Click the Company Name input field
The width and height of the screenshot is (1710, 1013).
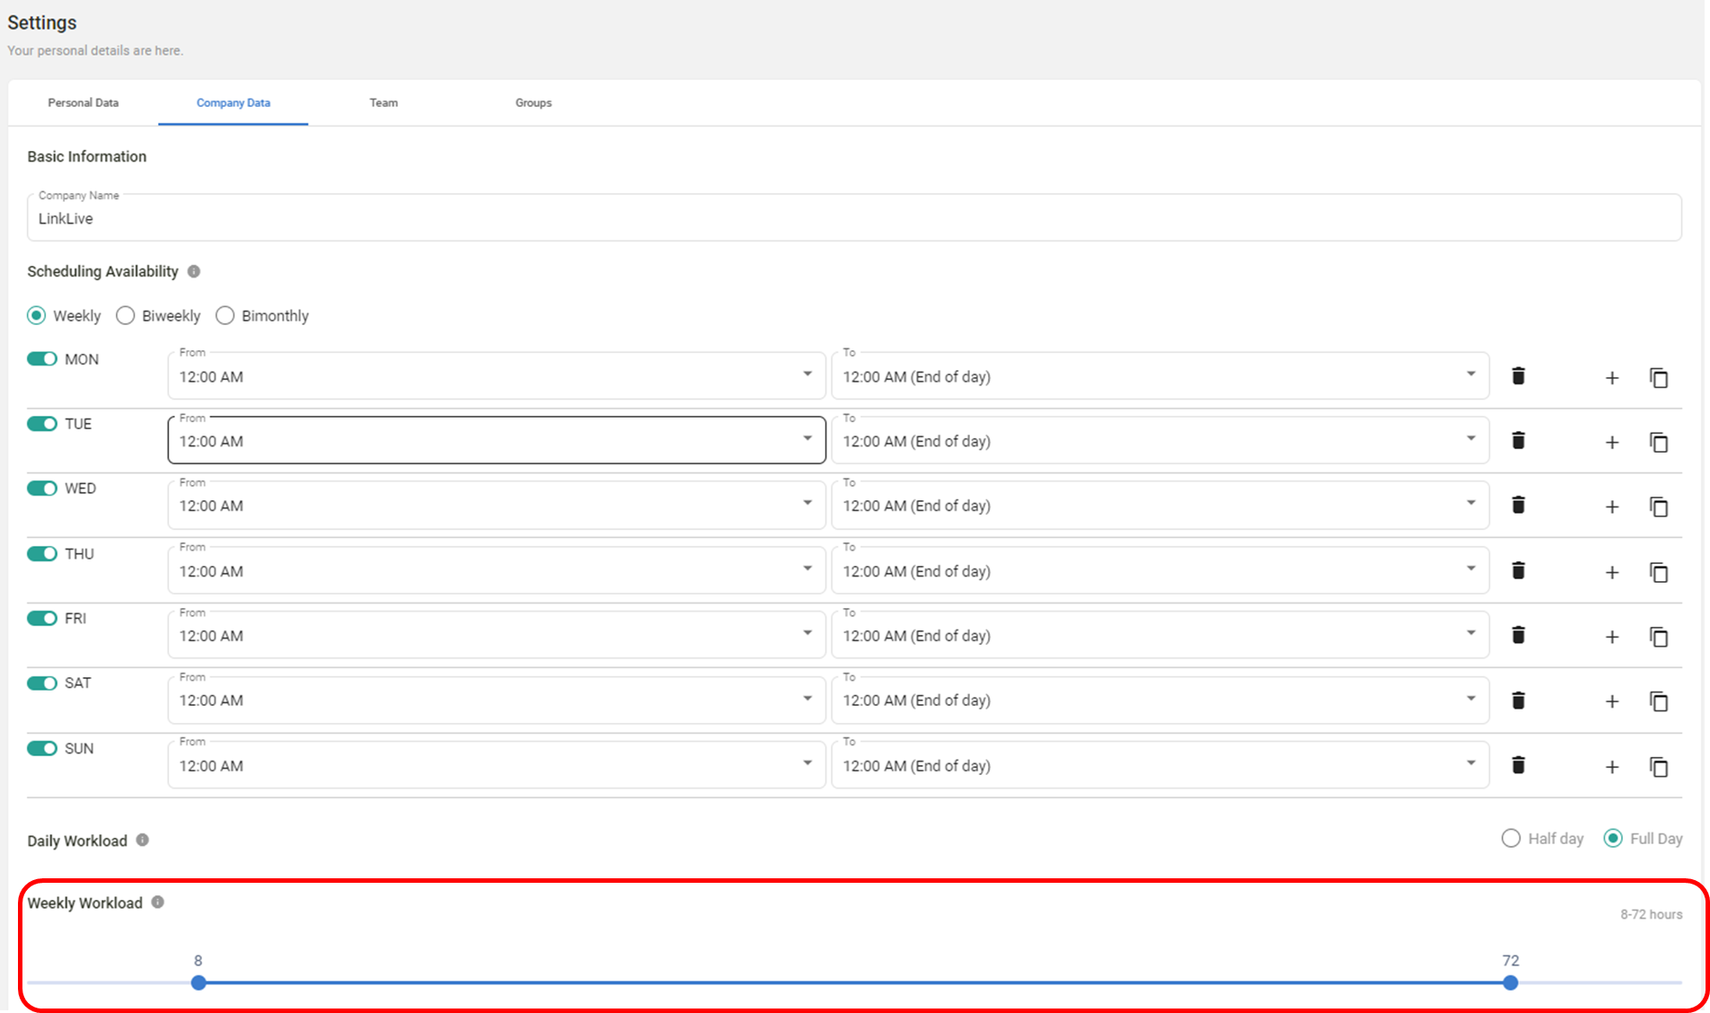[853, 219]
